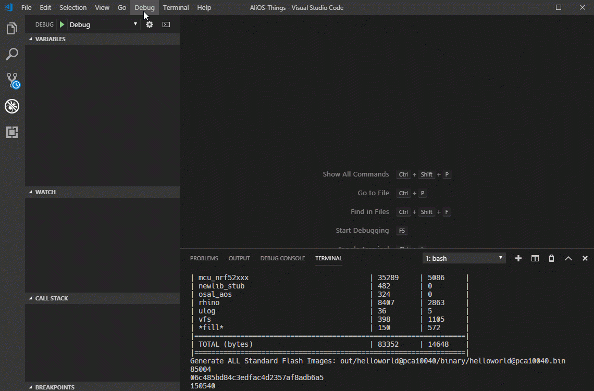Open the Search view in activity bar

[x=12, y=54]
